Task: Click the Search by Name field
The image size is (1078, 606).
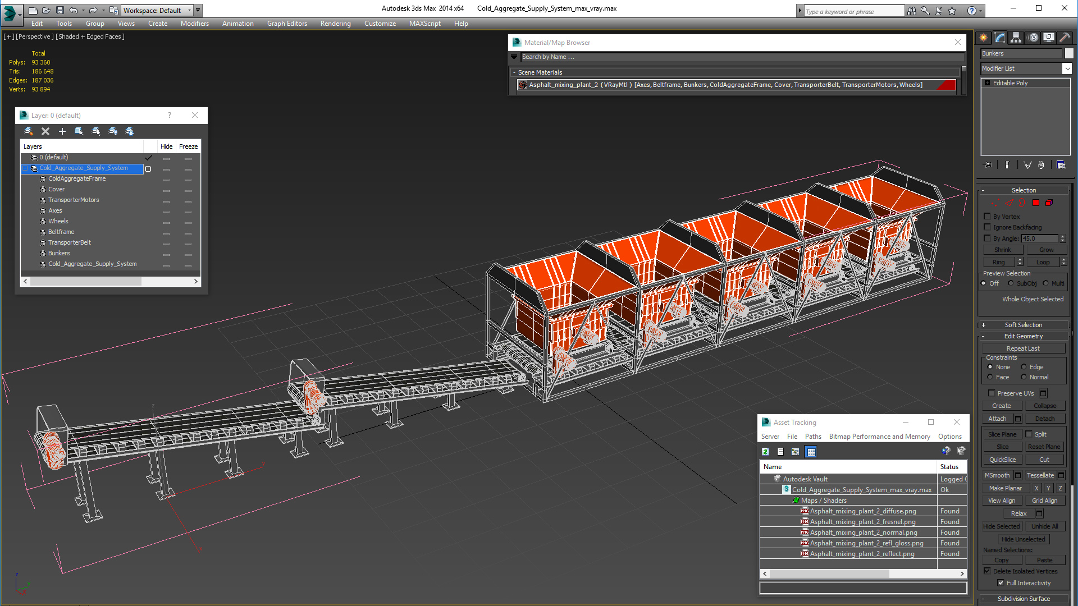Action: click(742, 57)
